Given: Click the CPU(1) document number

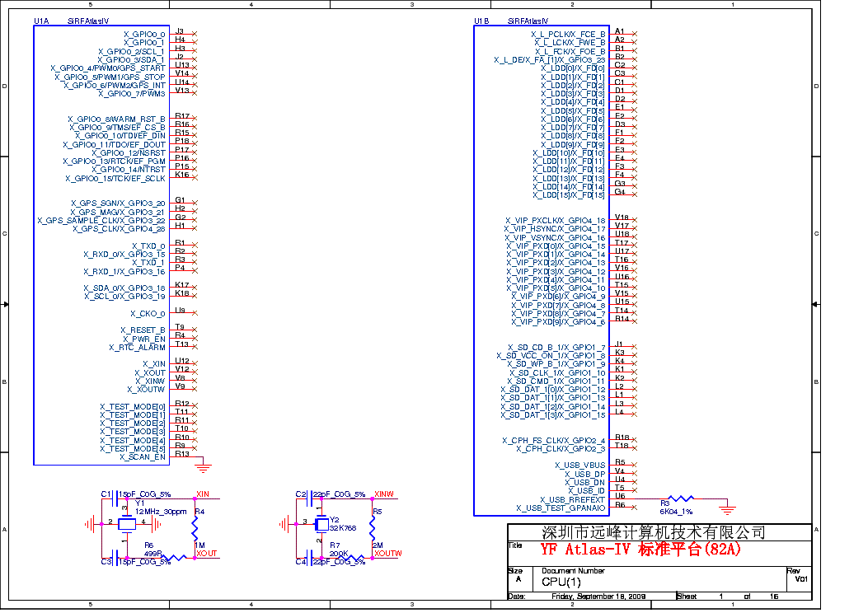Looking at the screenshot, I should [x=561, y=582].
